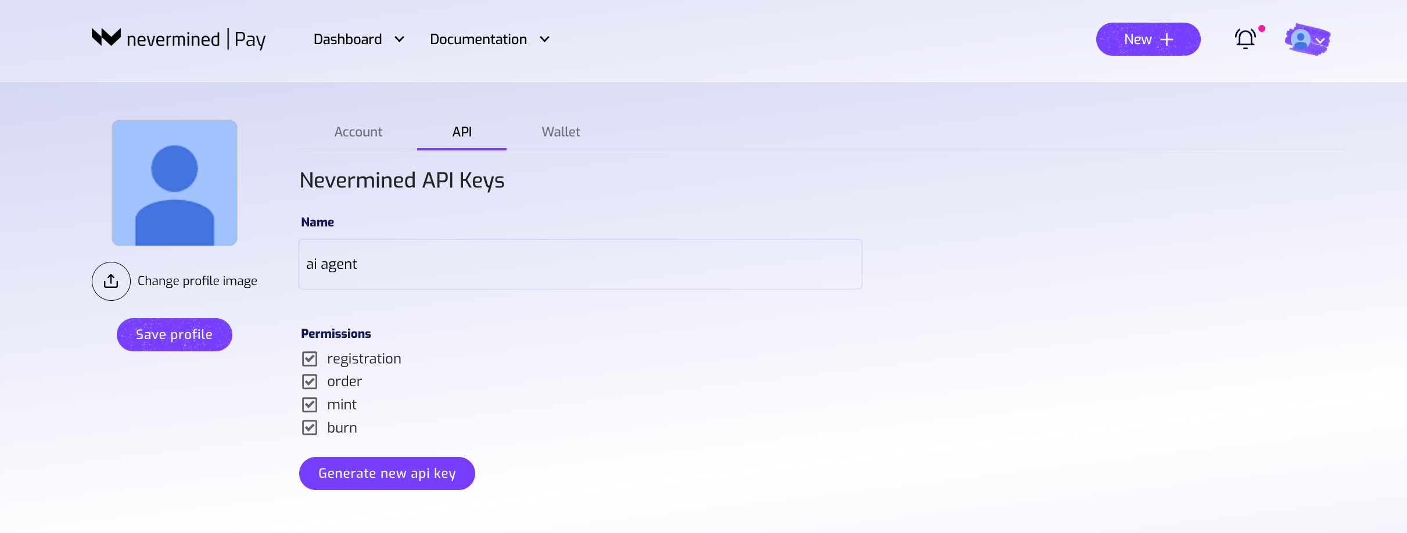Uncheck the registration permission
The image size is (1407, 533).
point(310,358)
